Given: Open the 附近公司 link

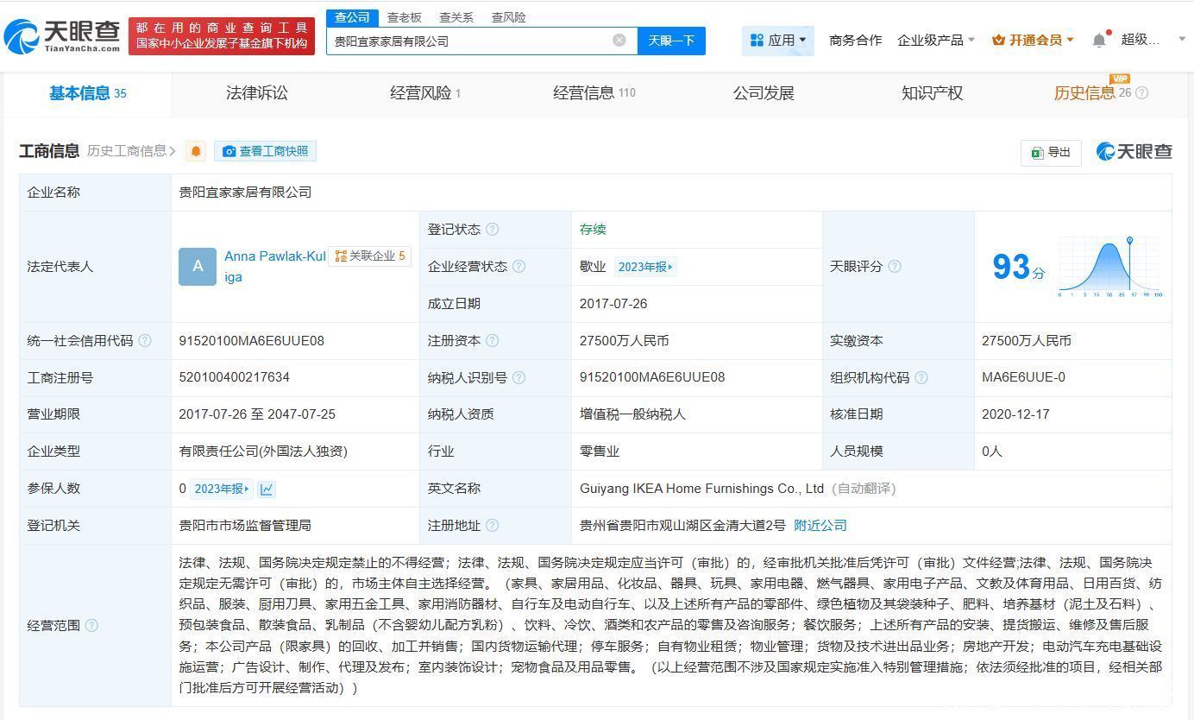Looking at the screenshot, I should pyautogui.click(x=820, y=526).
